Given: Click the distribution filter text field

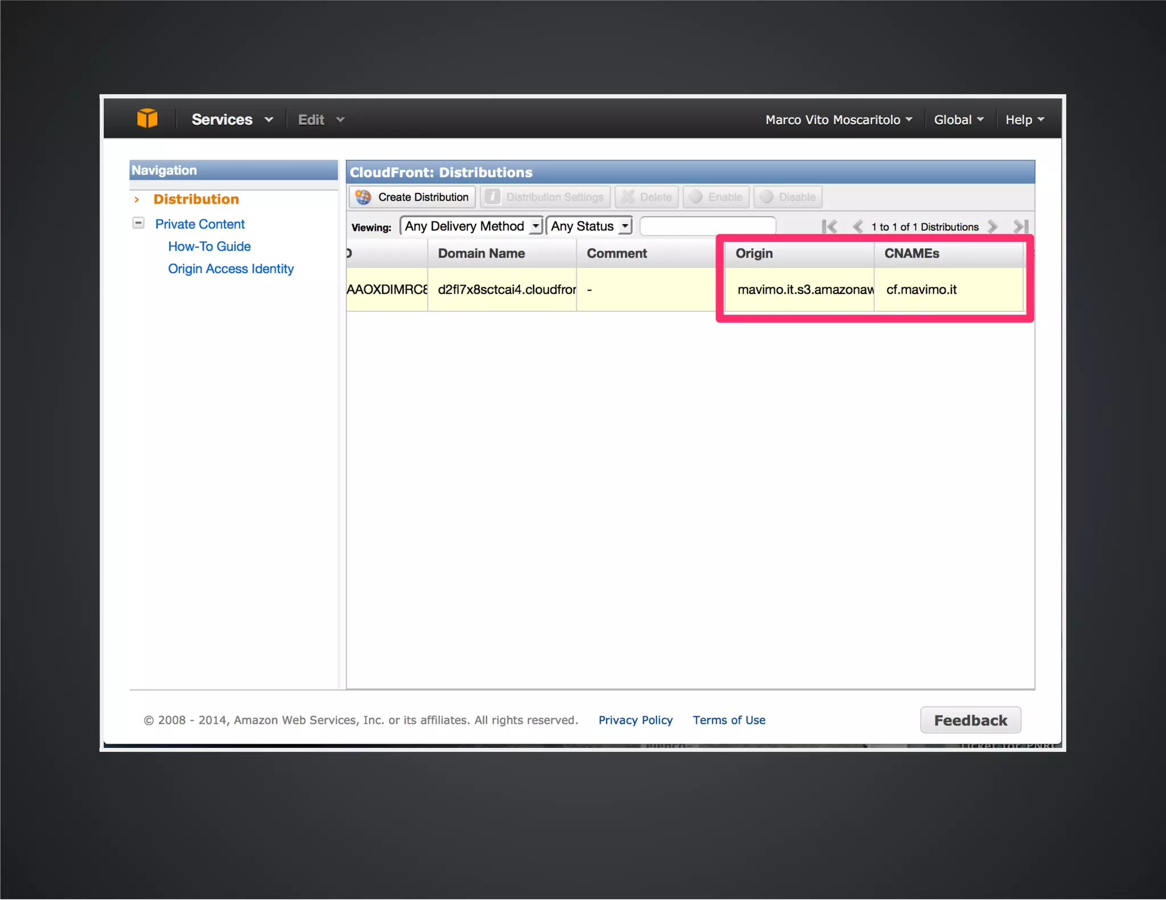Looking at the screenshot, I should (x=708, y=226).
